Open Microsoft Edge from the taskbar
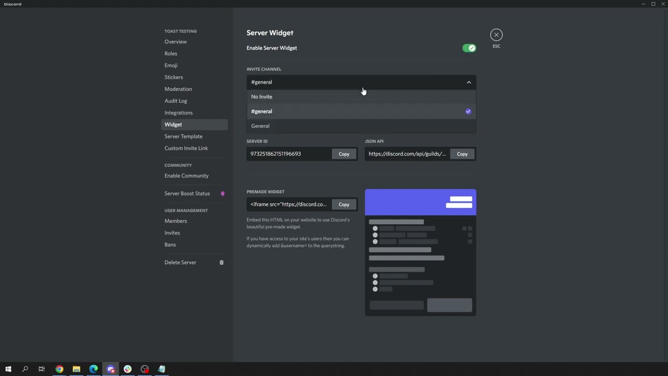 [x=93, y=369]
